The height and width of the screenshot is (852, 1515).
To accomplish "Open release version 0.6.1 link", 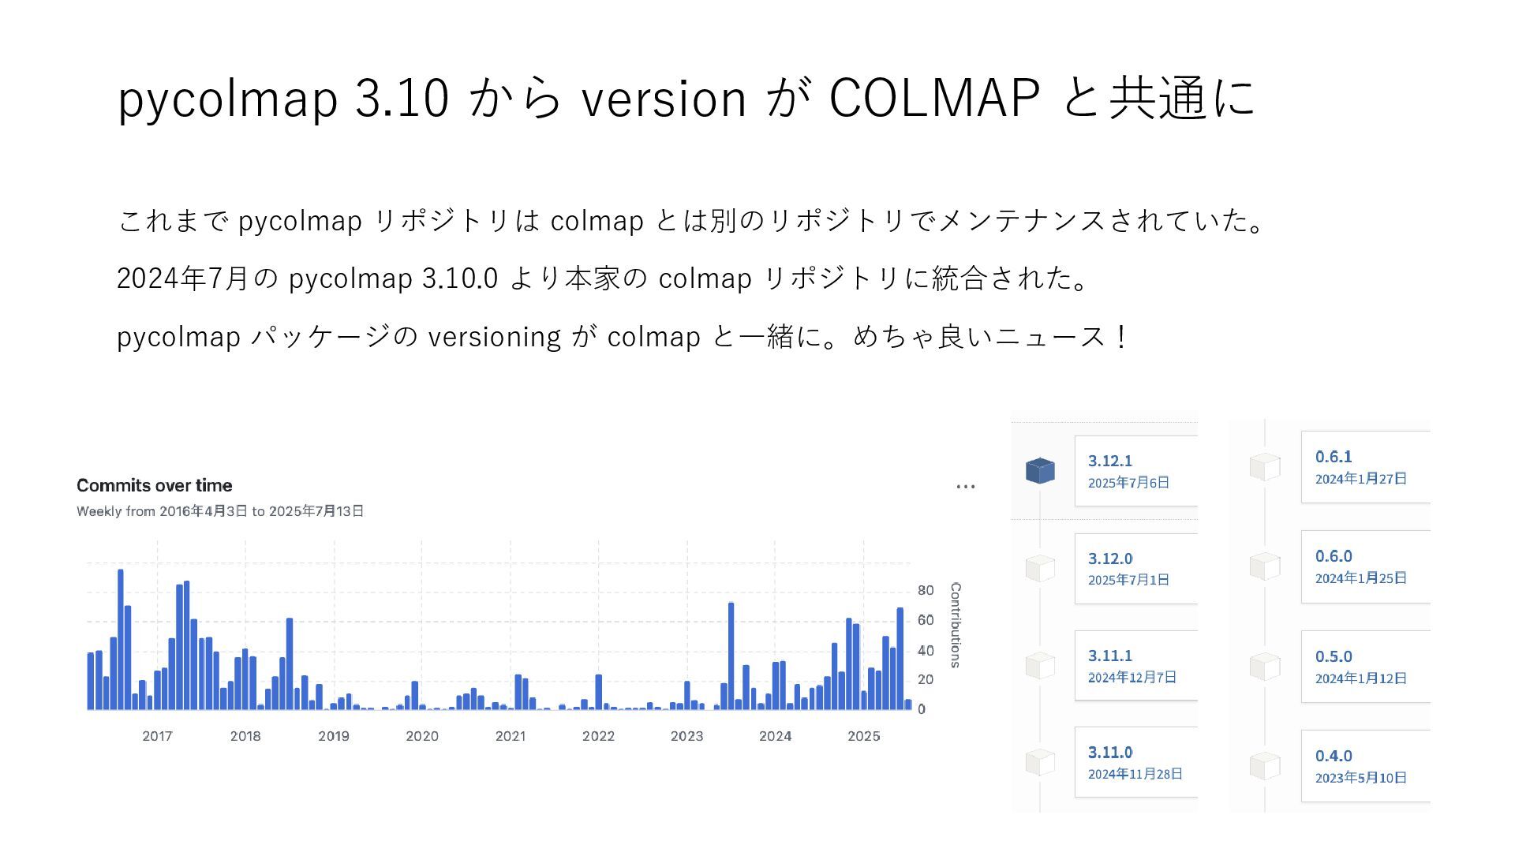I will coord(1334,457).
